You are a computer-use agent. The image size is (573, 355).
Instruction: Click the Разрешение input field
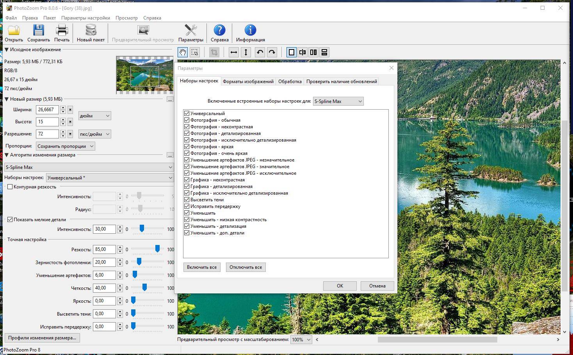point(48,134)
